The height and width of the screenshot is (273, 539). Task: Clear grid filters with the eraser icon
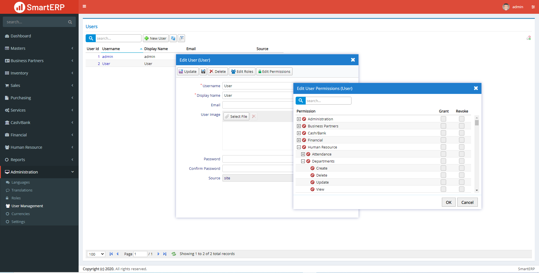(x=529, y=38)
